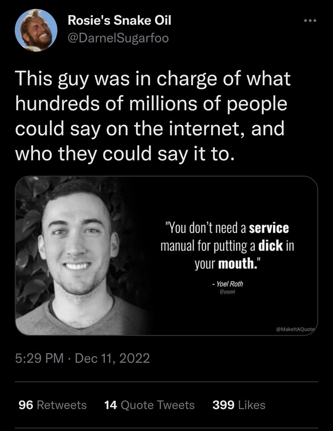View the 399 Likes list

click(239, 405)
